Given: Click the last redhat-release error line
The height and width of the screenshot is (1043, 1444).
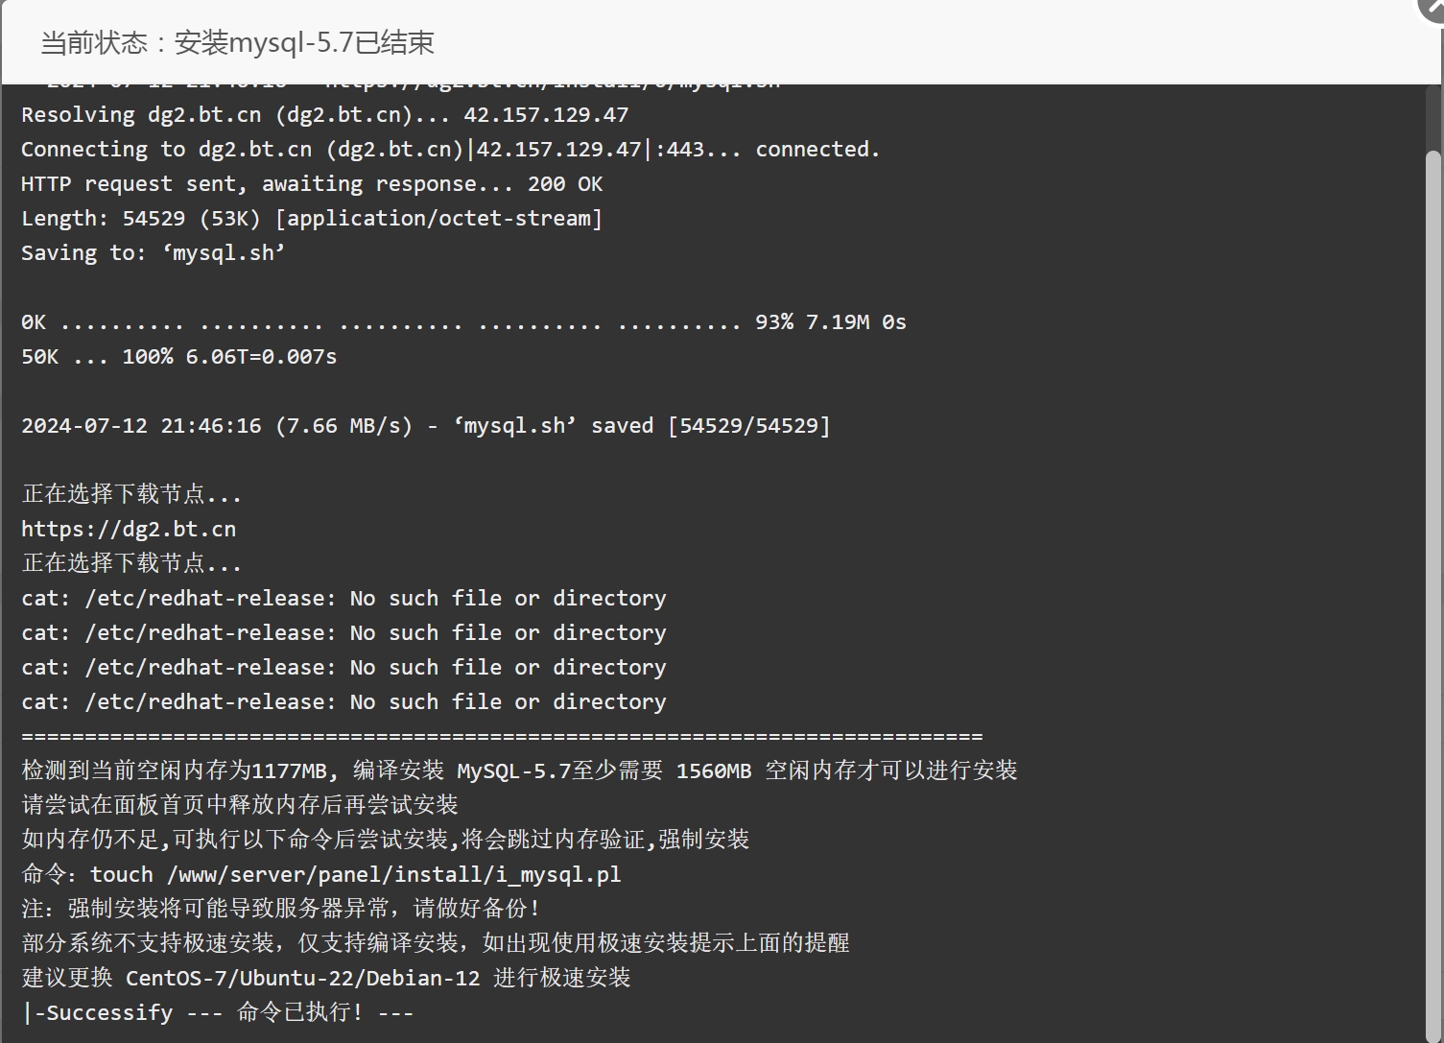Looking at the screenshot, I should click(343, 701).
